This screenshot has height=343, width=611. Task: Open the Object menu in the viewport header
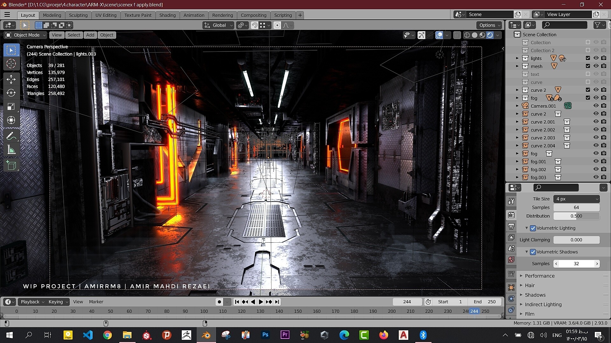tap(106, 35)
